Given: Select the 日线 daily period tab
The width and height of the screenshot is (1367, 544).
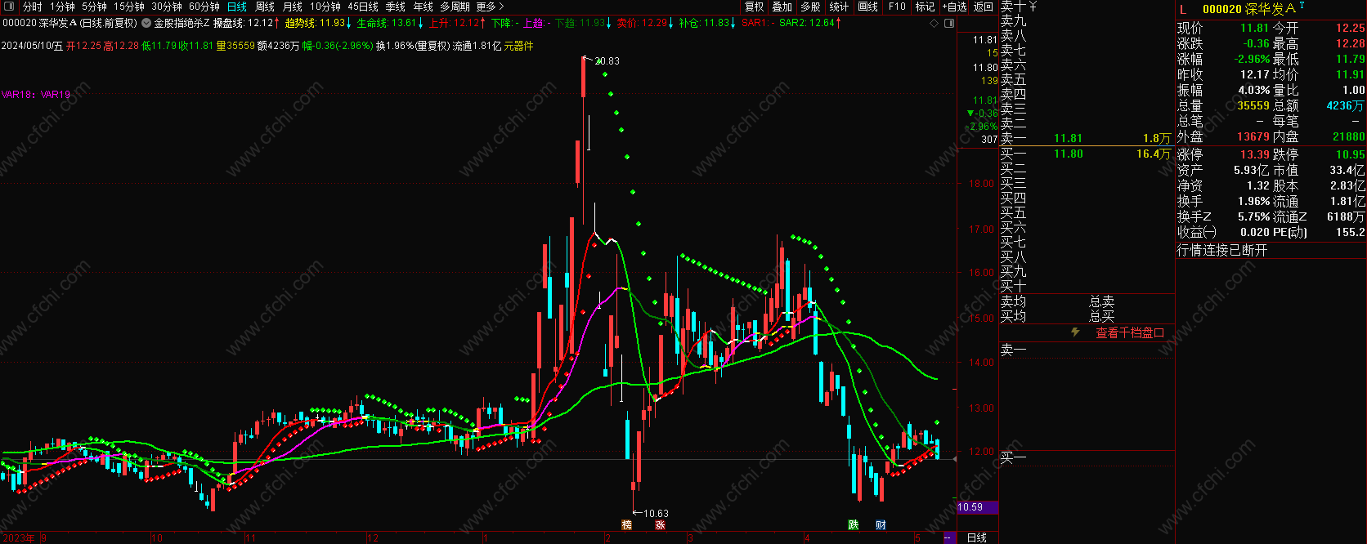Looking at the screenshot, I should [237, 7].
